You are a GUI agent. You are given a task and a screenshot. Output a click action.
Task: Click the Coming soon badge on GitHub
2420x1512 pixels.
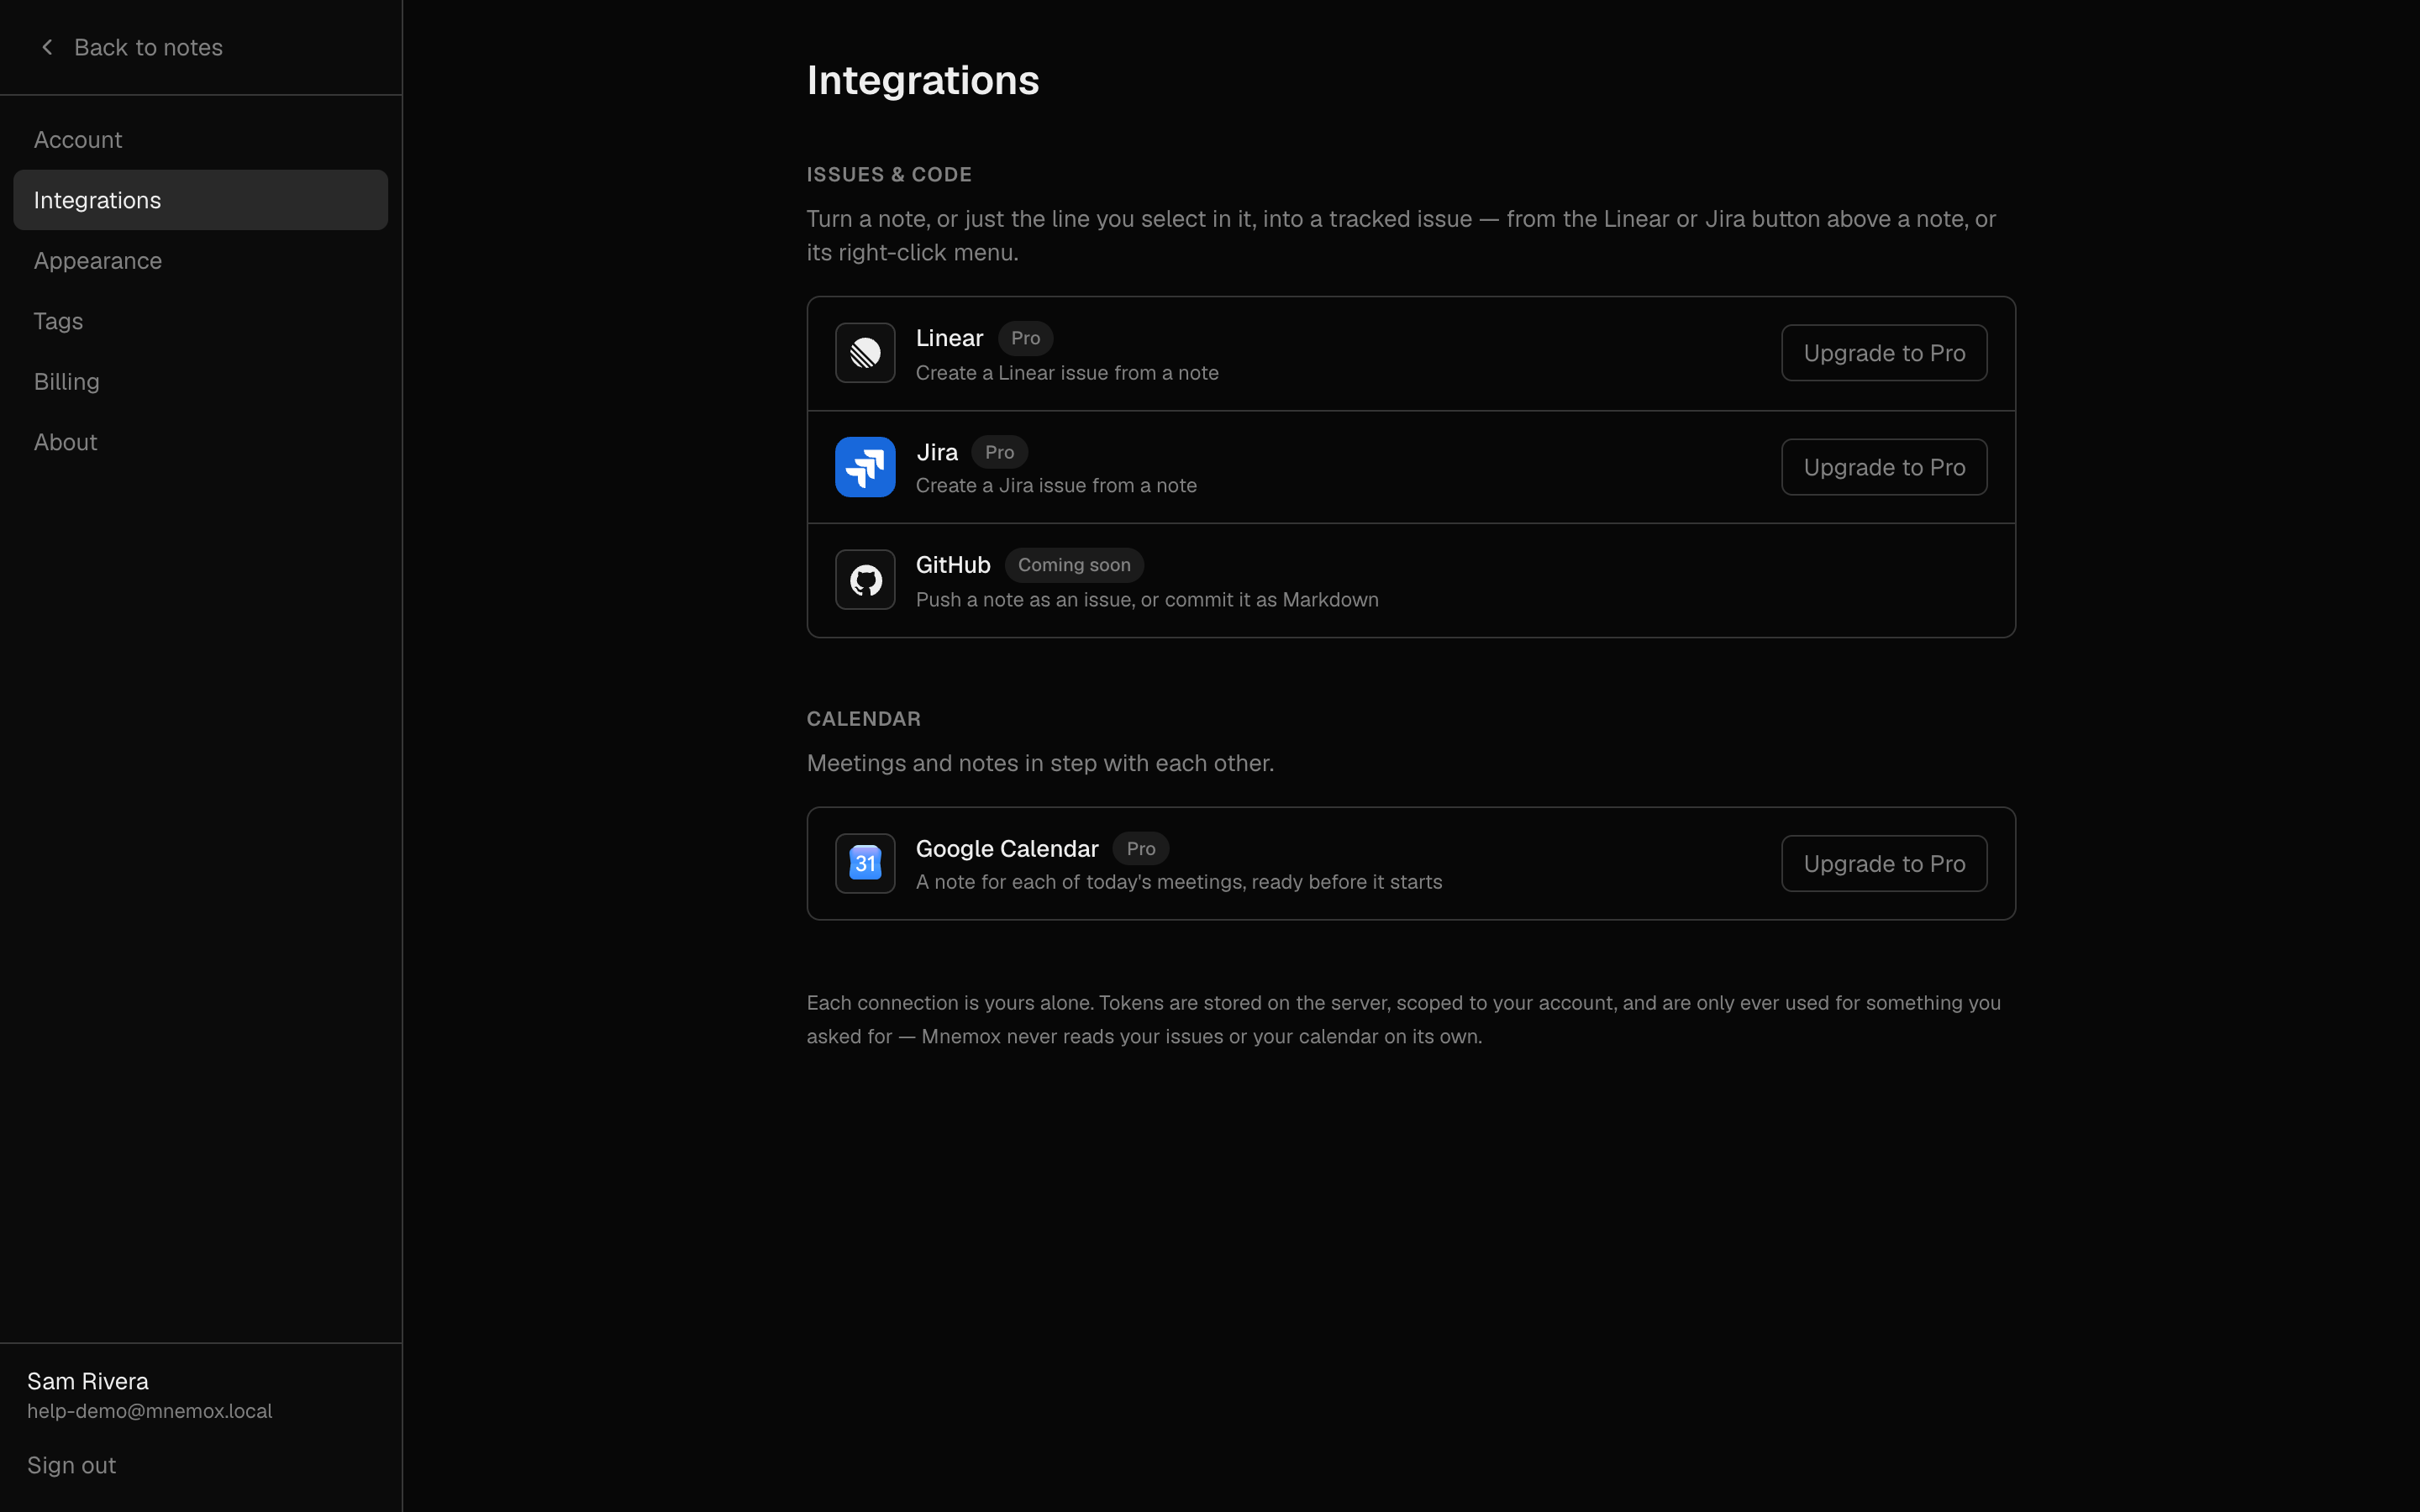1074,565
